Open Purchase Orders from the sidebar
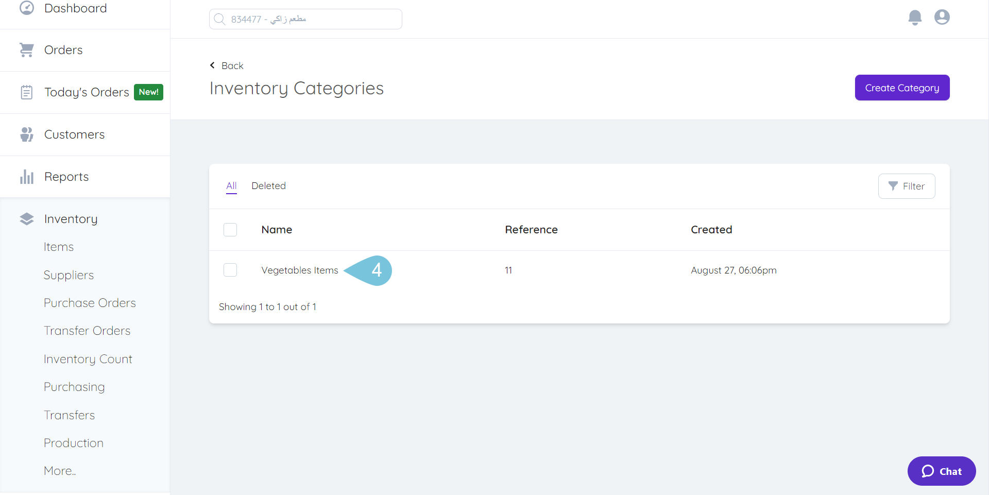 [90, 302]
